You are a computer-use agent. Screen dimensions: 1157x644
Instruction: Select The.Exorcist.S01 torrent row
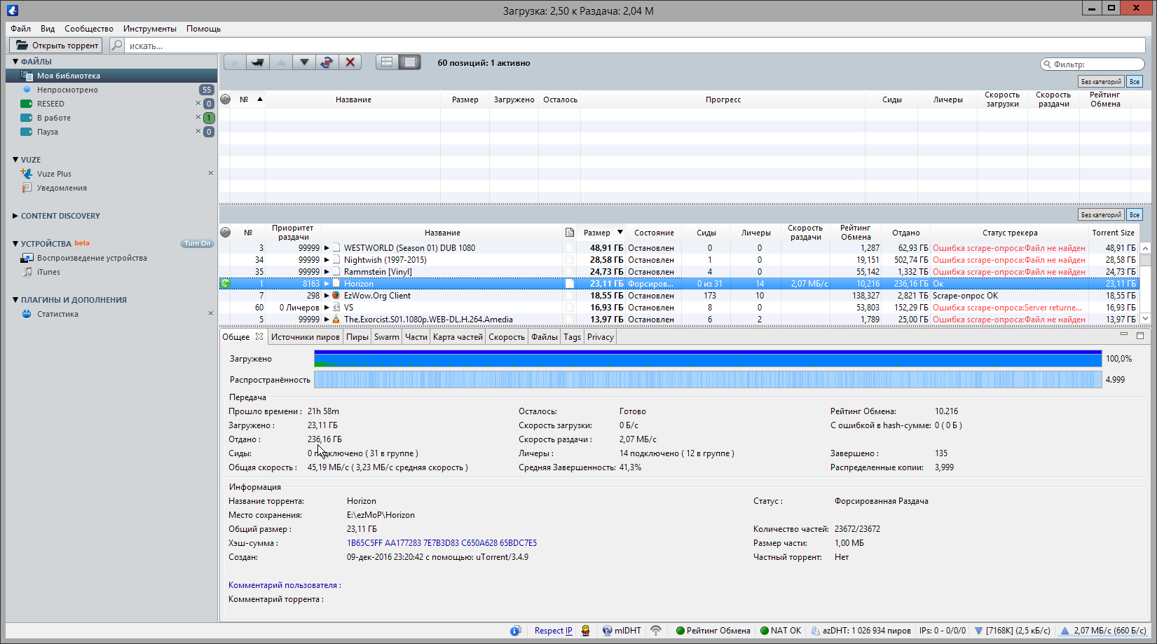coord(678,320)
